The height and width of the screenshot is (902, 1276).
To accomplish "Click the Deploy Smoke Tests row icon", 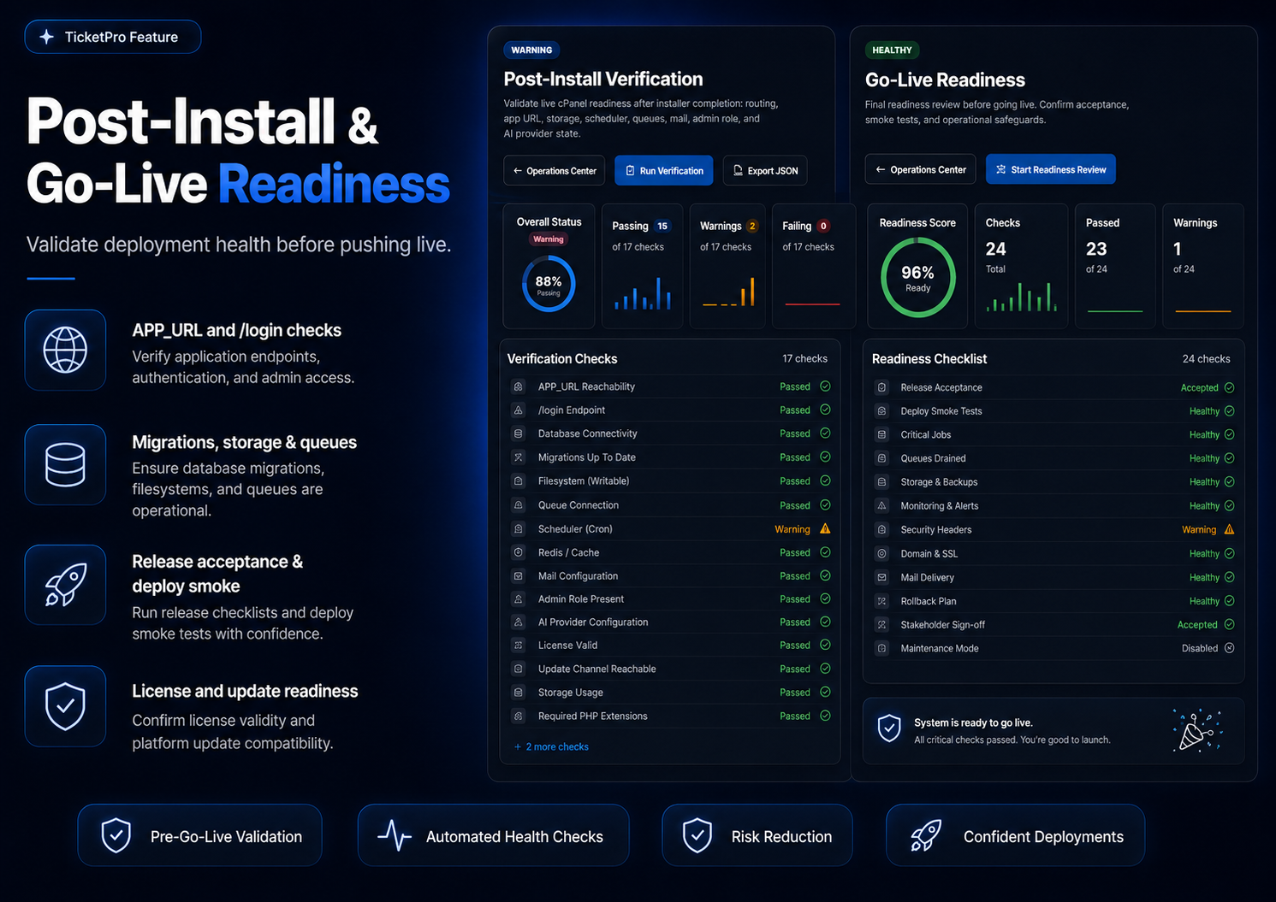I will 881,411.
